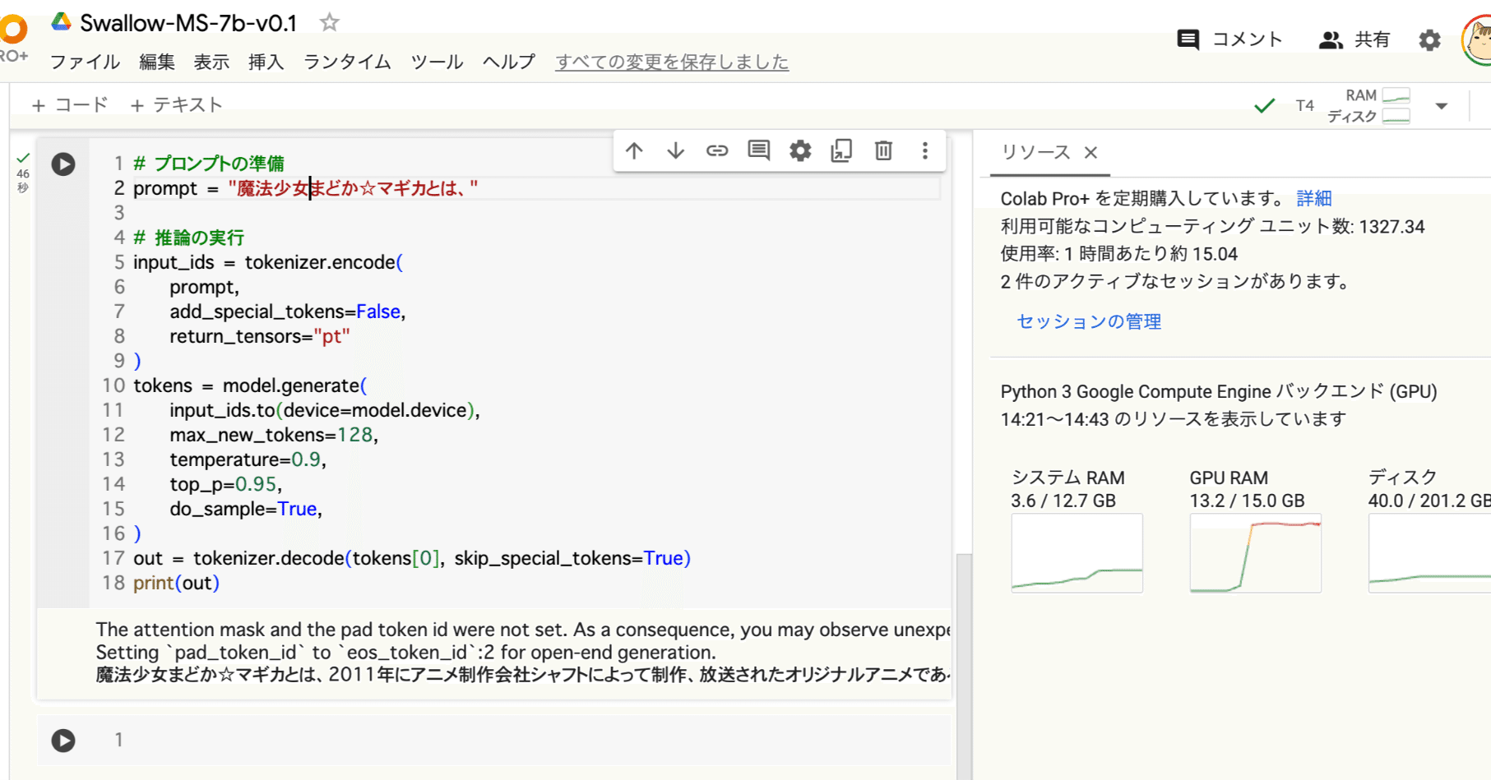Open the 詳細 link for Colab Pro+
The width and height of the screenshot is (1491, 780).
(x=1313, y=198)
